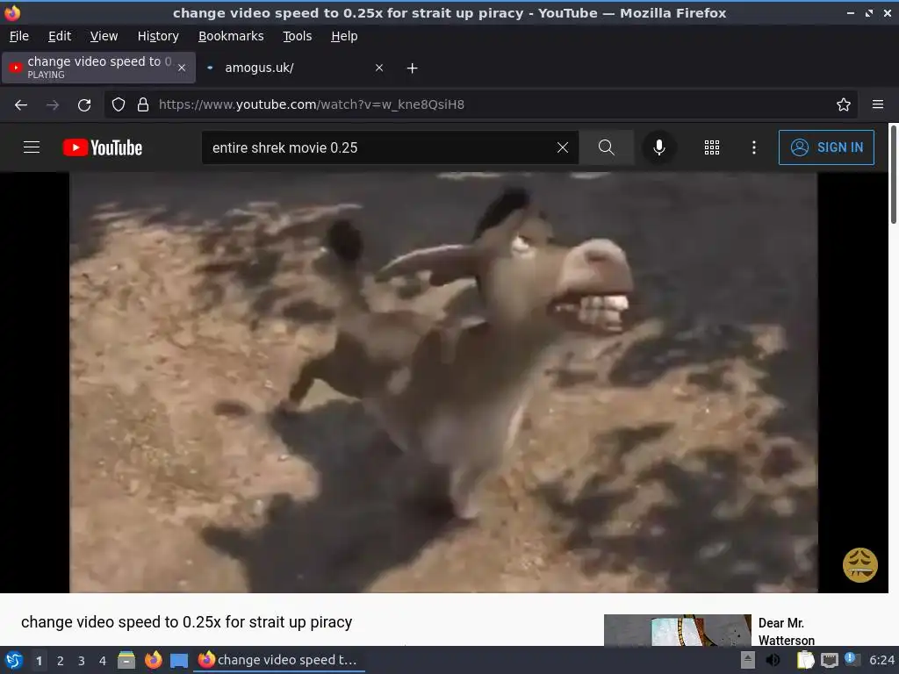
Task: Switch to workspace 4
Action: pyautogui.click(x=103, y=661)
